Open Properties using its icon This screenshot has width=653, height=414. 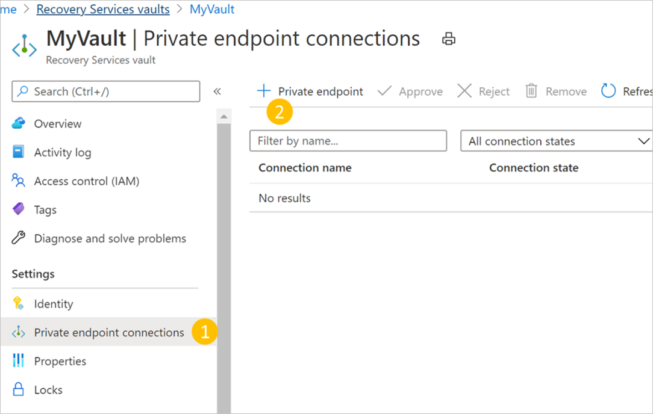19,360
